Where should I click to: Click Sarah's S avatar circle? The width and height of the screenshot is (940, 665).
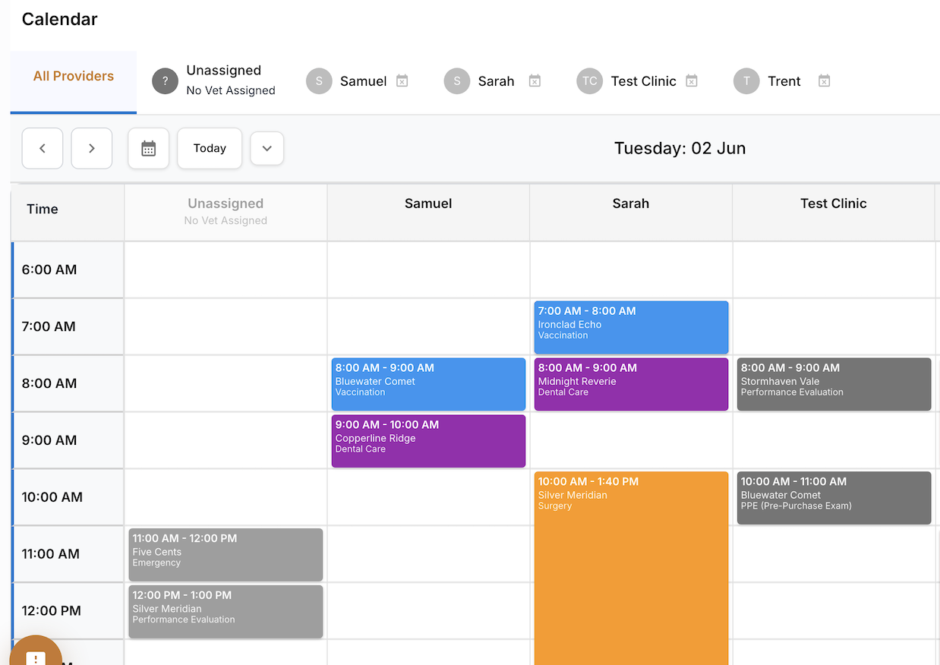[x=457, y=81]
